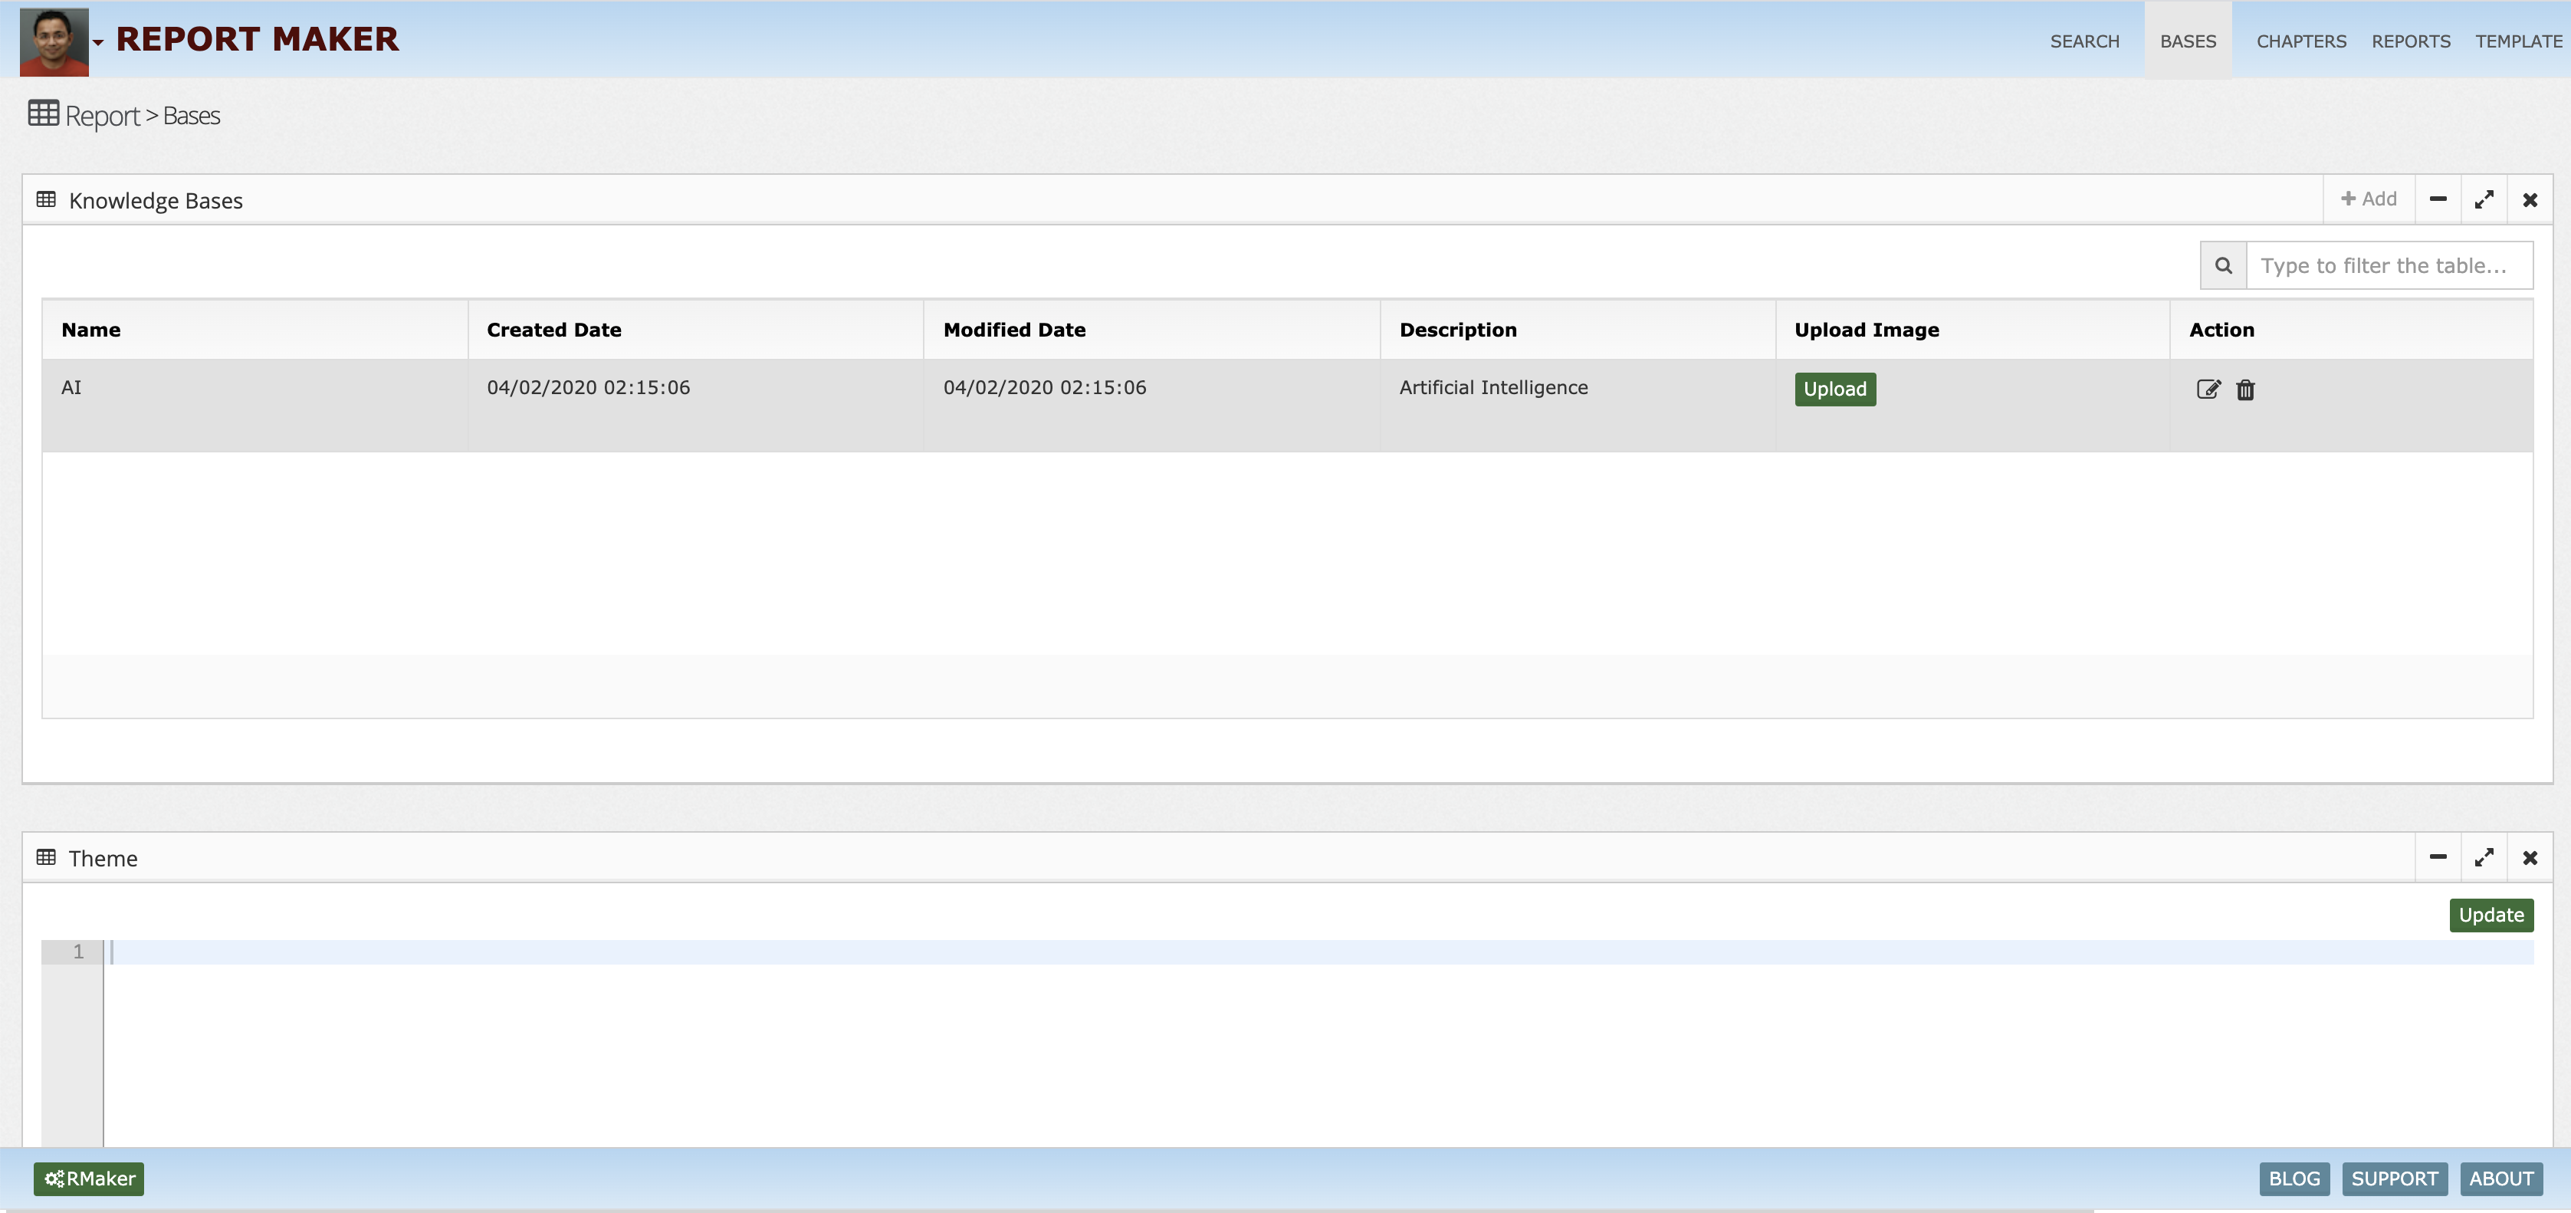The image size is (2571, 1213).
Task: Delete the AI knowledge base via trash icon
Action: pos(2244,390)
